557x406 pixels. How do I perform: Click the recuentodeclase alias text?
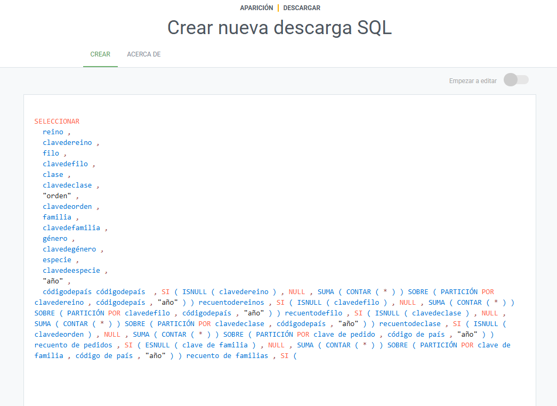409,324
